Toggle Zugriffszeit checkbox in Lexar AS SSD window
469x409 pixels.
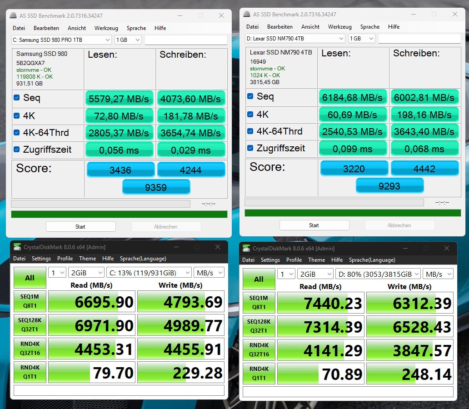click(250, 148)
